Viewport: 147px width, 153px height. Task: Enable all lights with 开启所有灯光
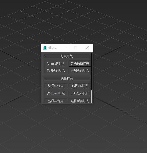tap(80, 70)
